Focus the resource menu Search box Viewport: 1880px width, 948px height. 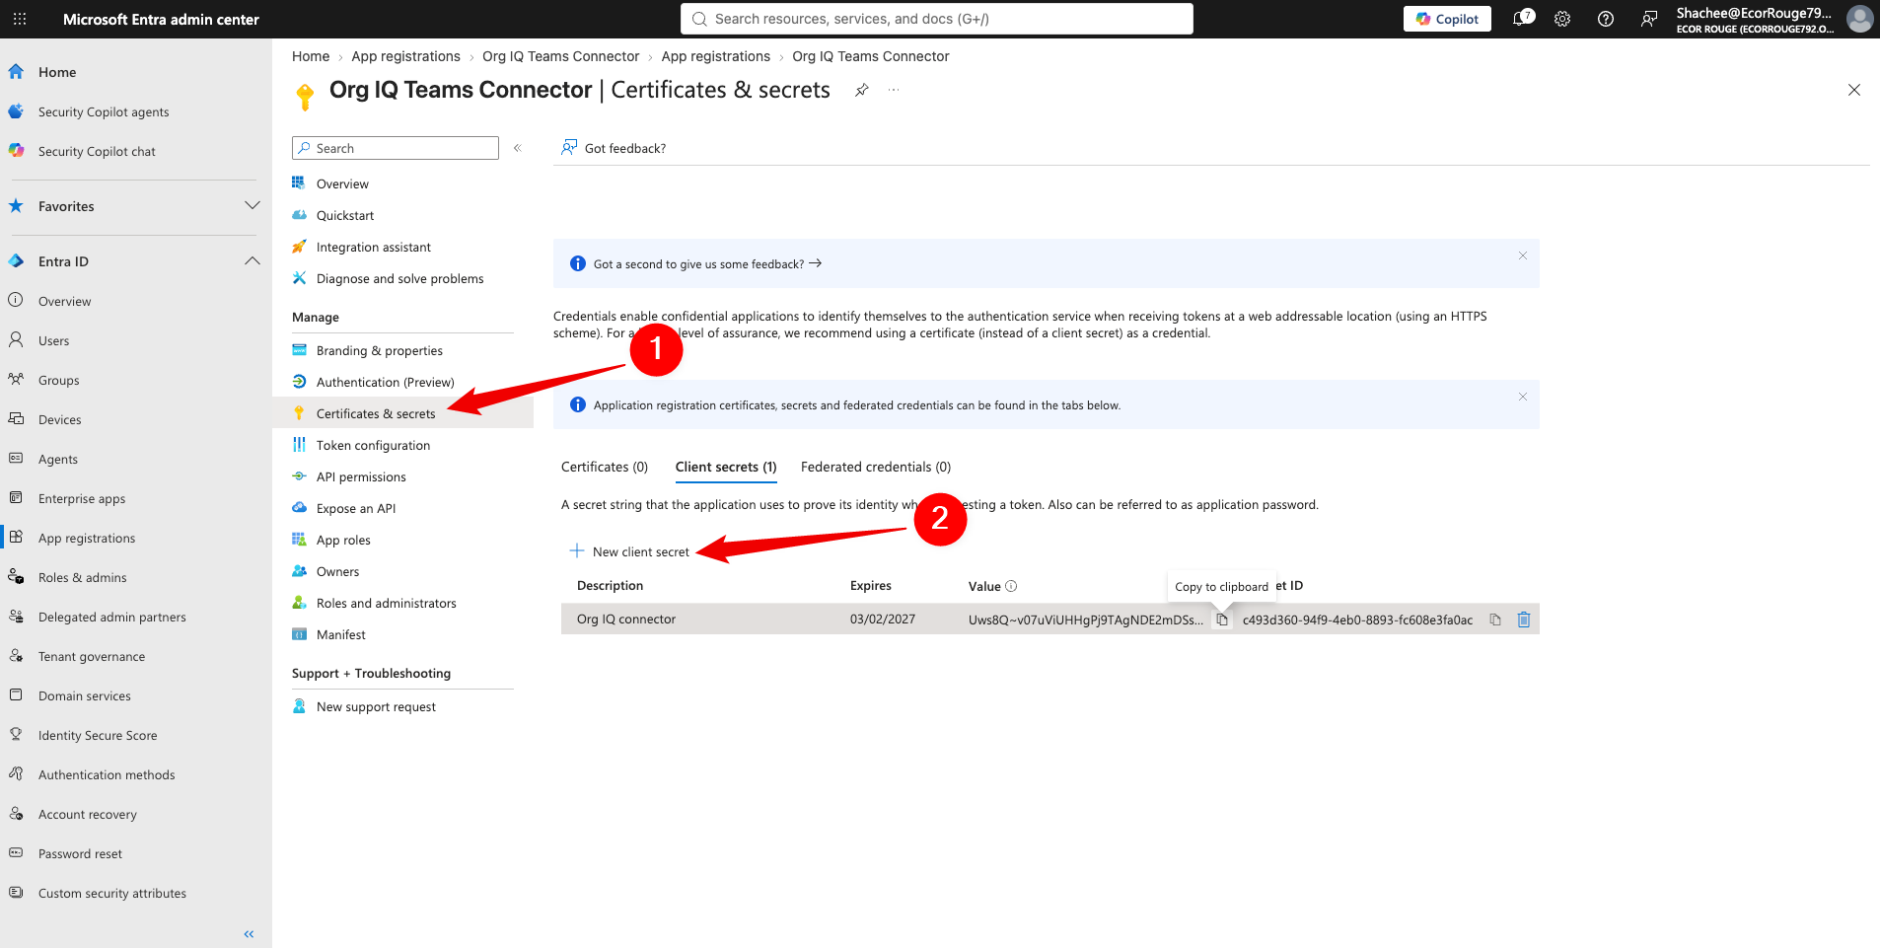(396, 148)
